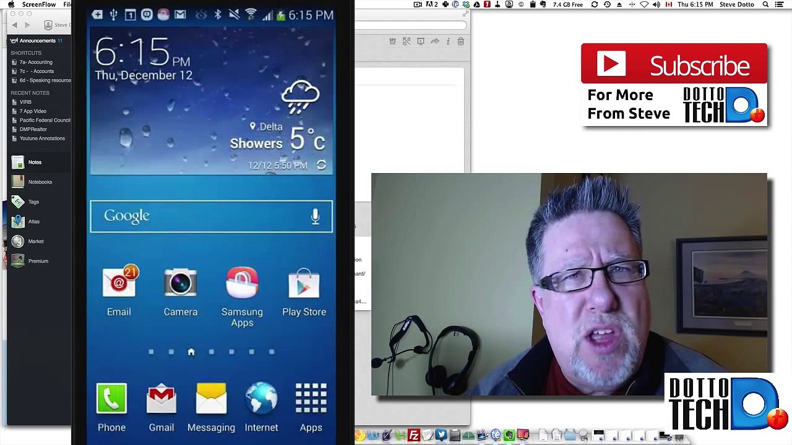This screenshot has width=792, height=445.
Task: Click the reminder alarm clock icon
Action: [392, 41]
